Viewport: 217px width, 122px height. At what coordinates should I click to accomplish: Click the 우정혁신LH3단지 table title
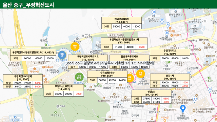coord(64,88)
